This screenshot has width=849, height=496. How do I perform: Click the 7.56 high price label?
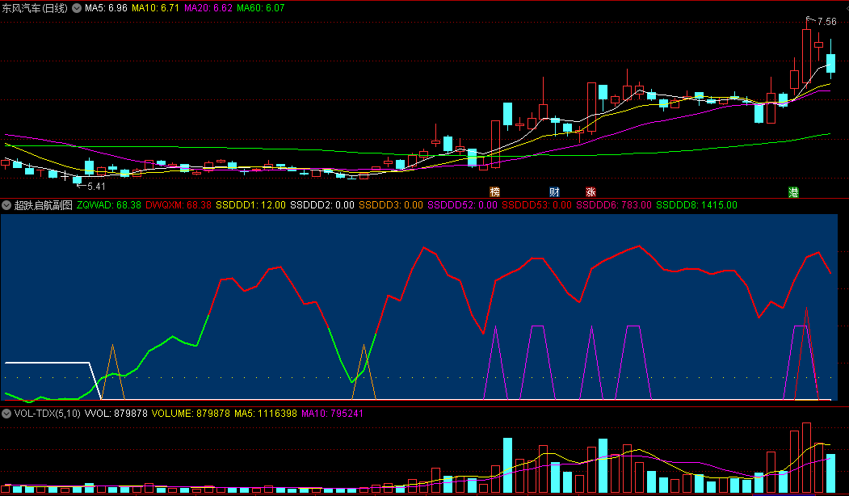coord(827,22)
